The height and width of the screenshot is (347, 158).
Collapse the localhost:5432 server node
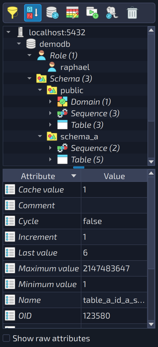[9, 32]
